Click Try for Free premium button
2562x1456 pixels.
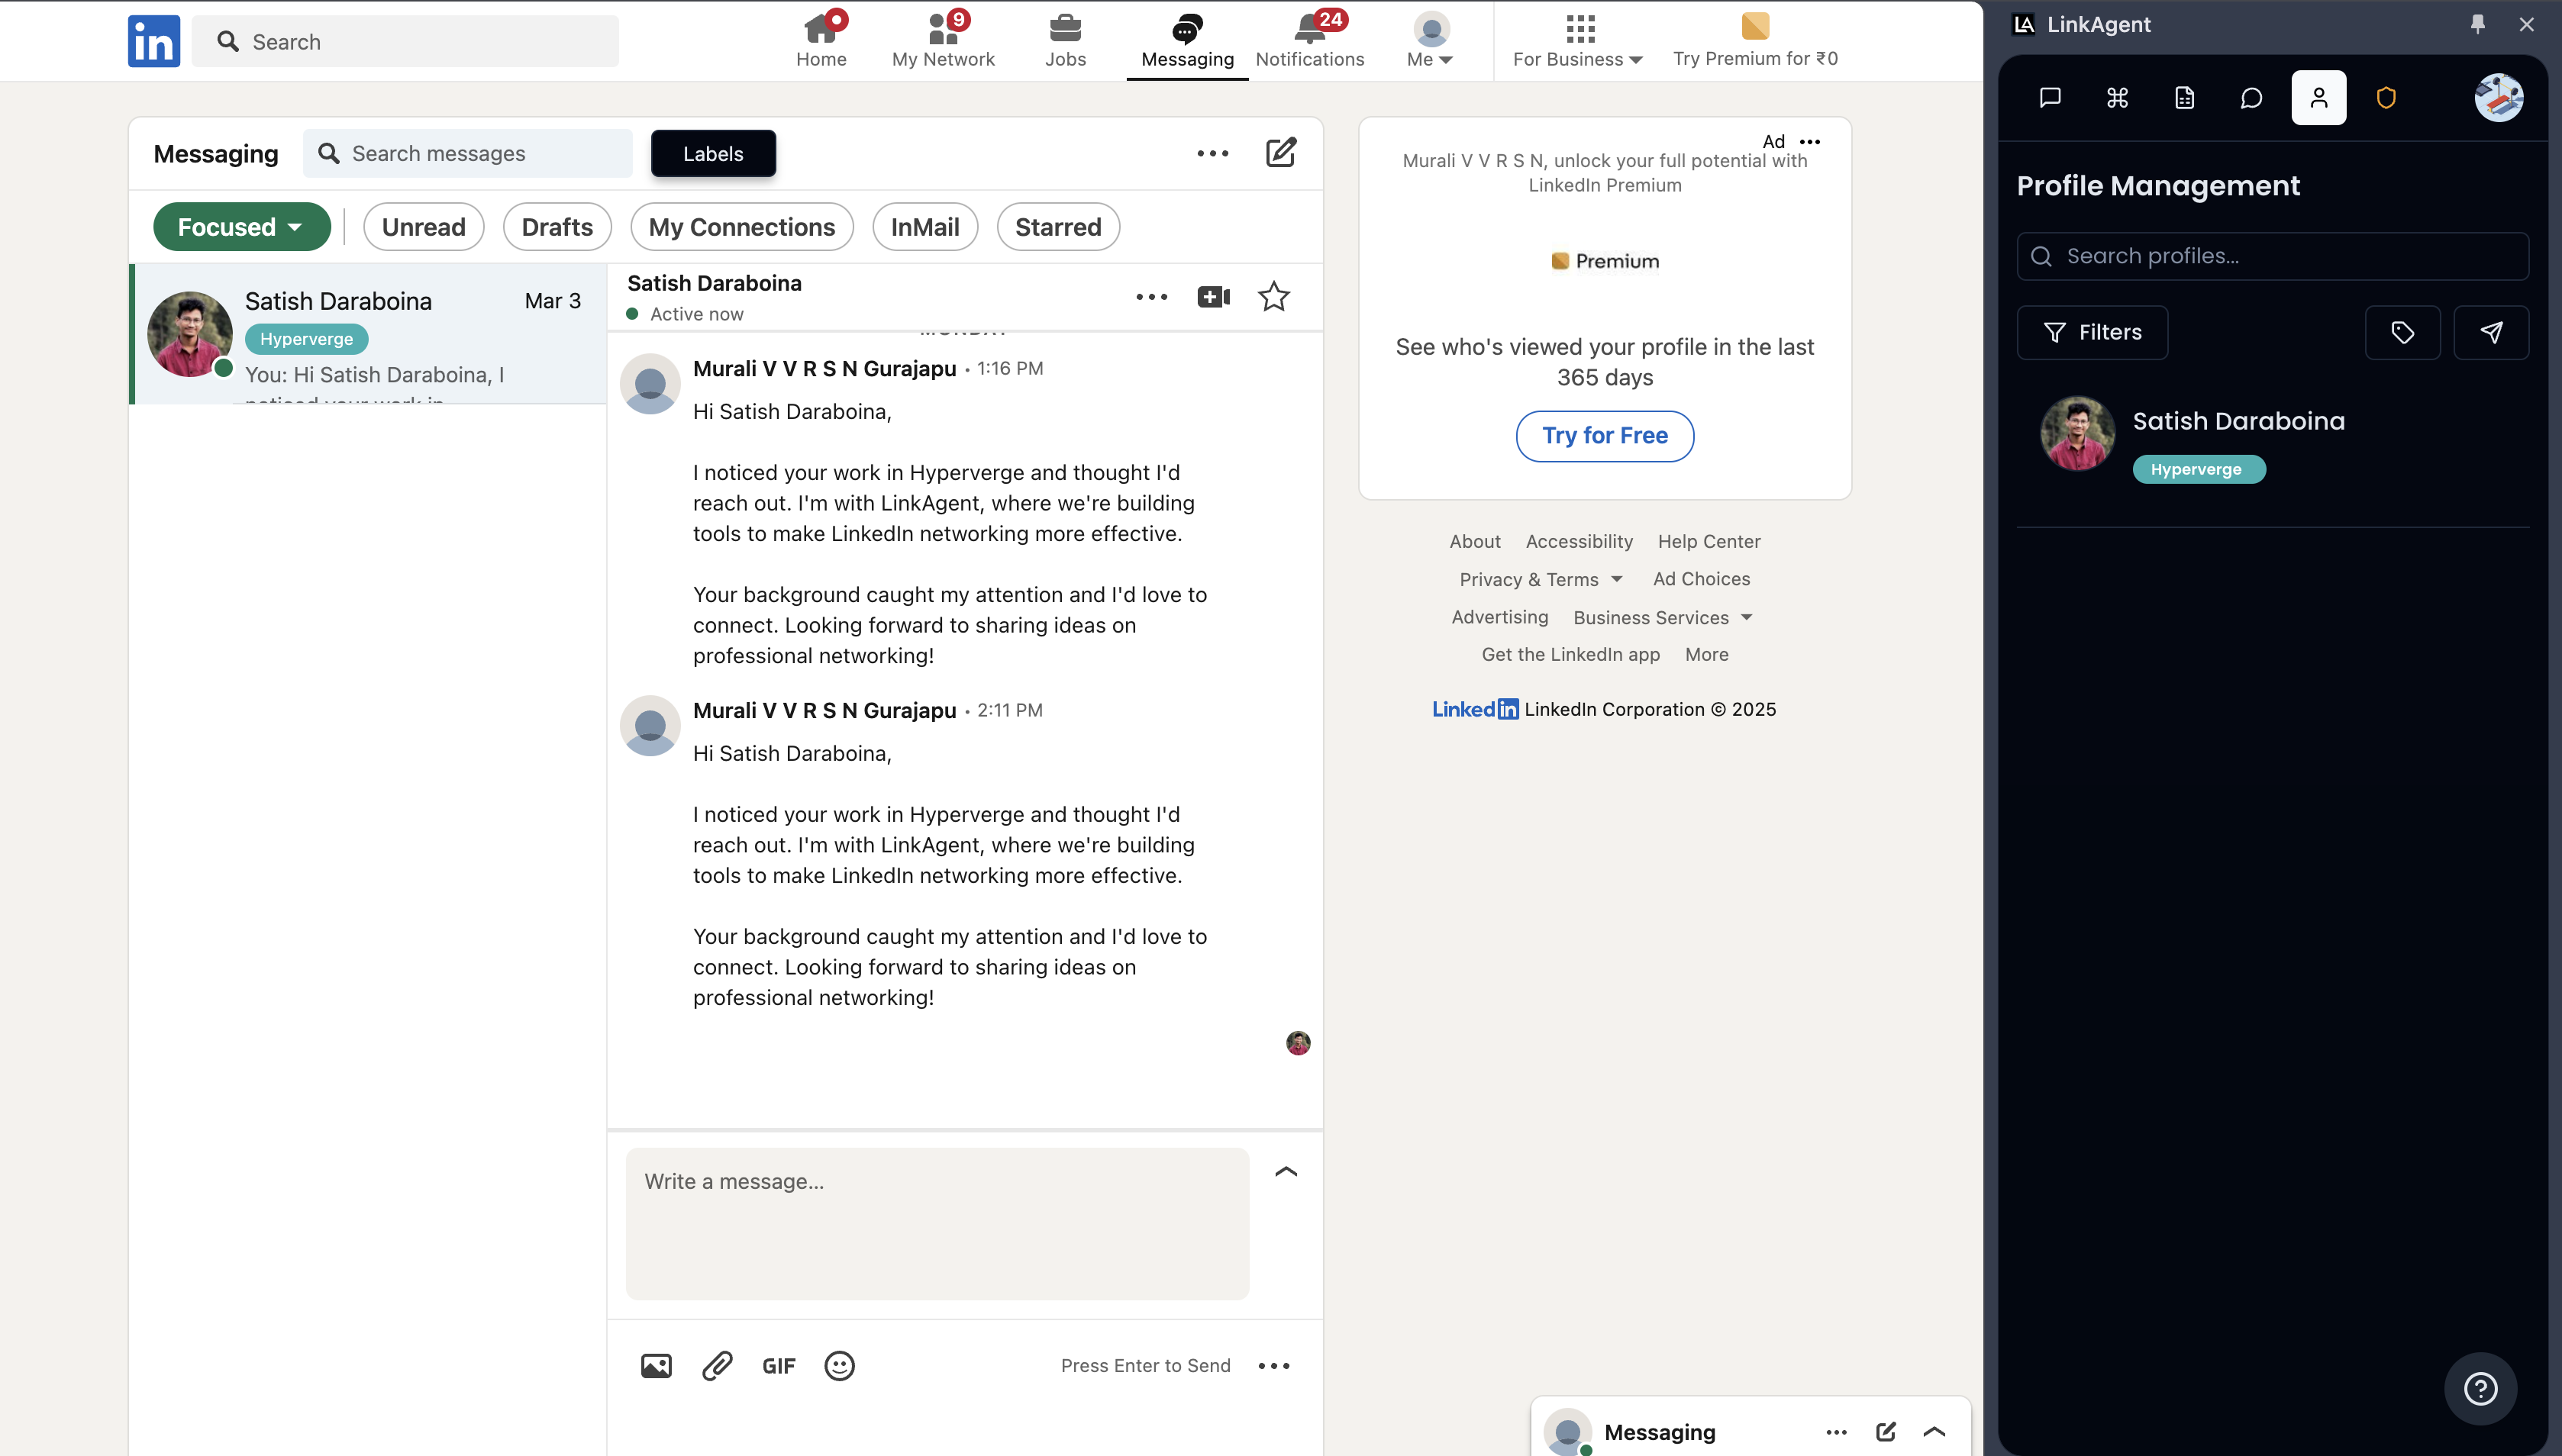pyautogui.click(x=1605, y=436)
